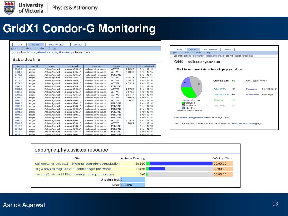Click the grey Local Jobs legend swatch
288x216 pixels.
[183, 105]
